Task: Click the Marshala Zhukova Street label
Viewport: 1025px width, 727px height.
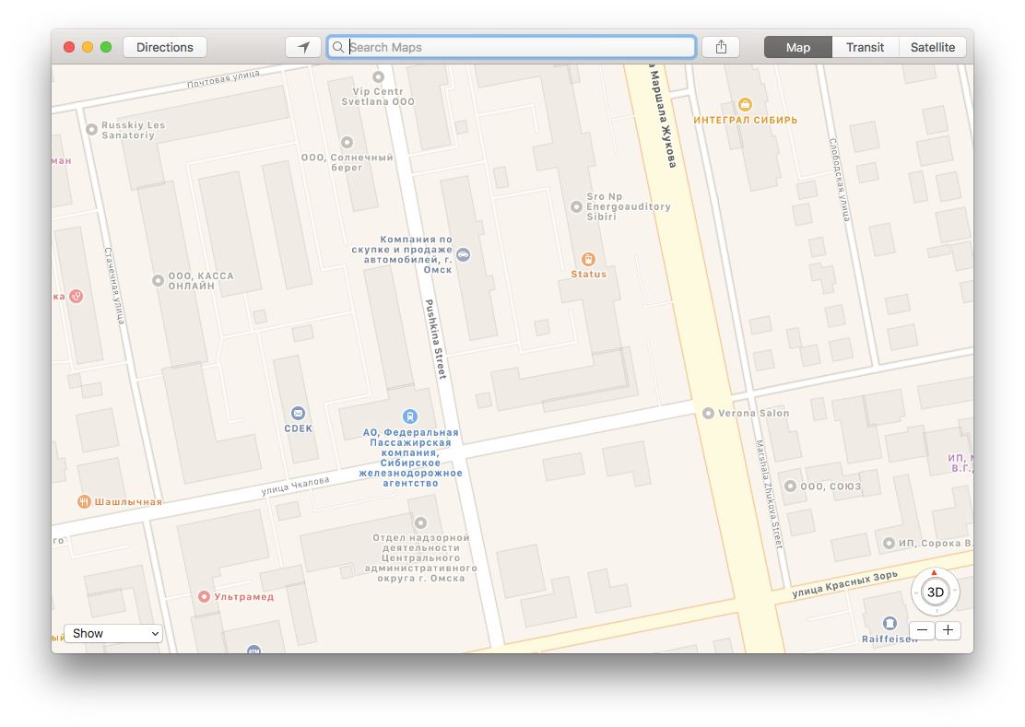Action: 768,494
